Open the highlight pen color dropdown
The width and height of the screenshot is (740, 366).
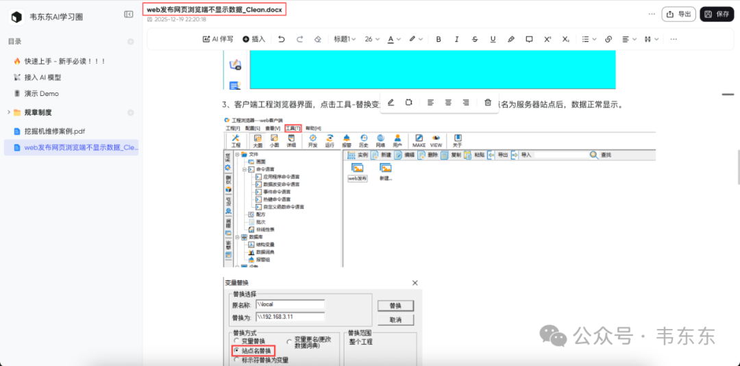(x=415, y=39)
